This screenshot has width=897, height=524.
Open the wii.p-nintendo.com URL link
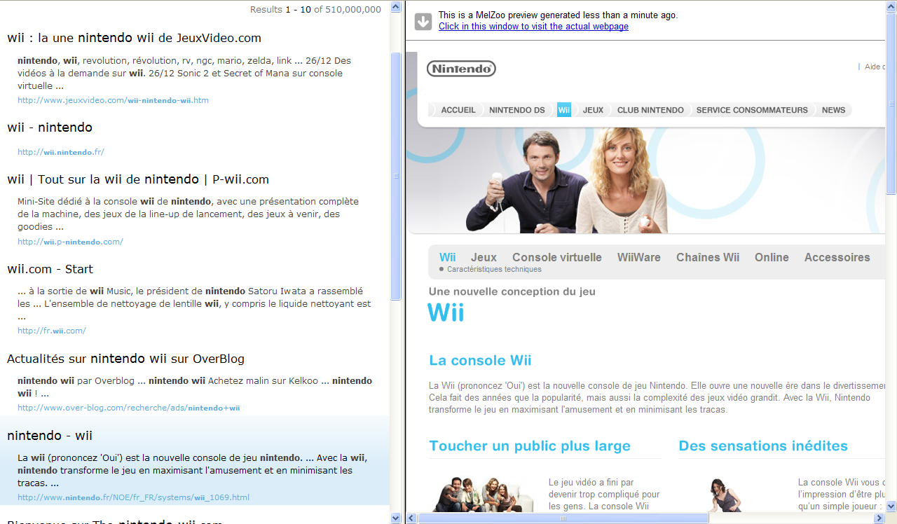[x=70, y=242]
